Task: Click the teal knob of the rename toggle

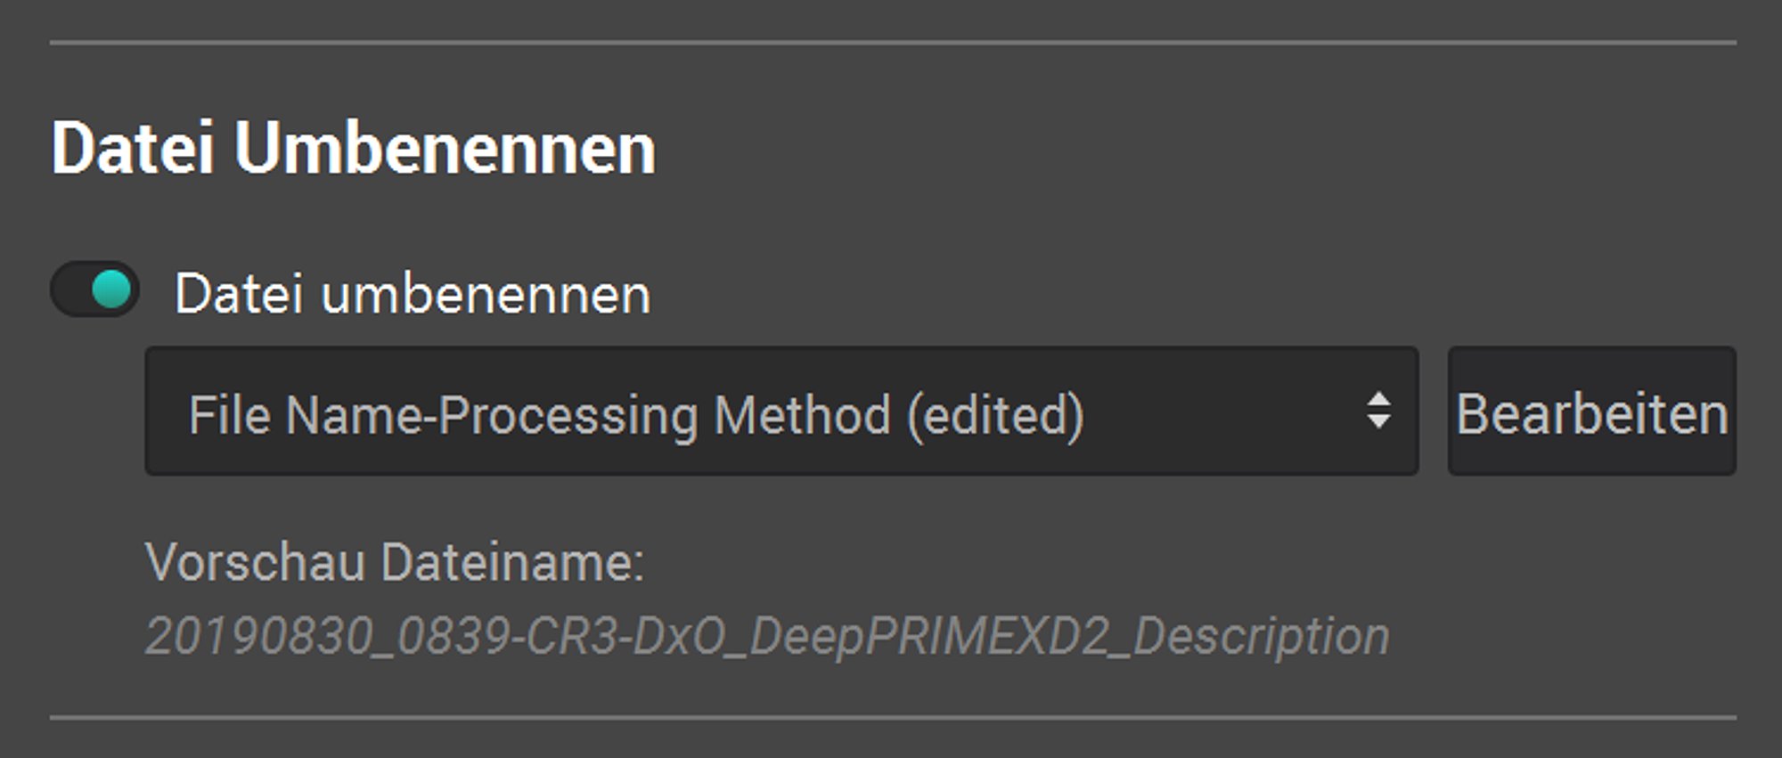Action: pyautogui.click(x=112, y=289)
